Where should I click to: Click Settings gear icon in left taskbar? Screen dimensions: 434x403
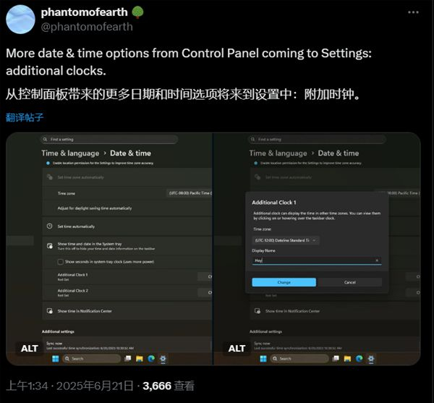(163, 359)
